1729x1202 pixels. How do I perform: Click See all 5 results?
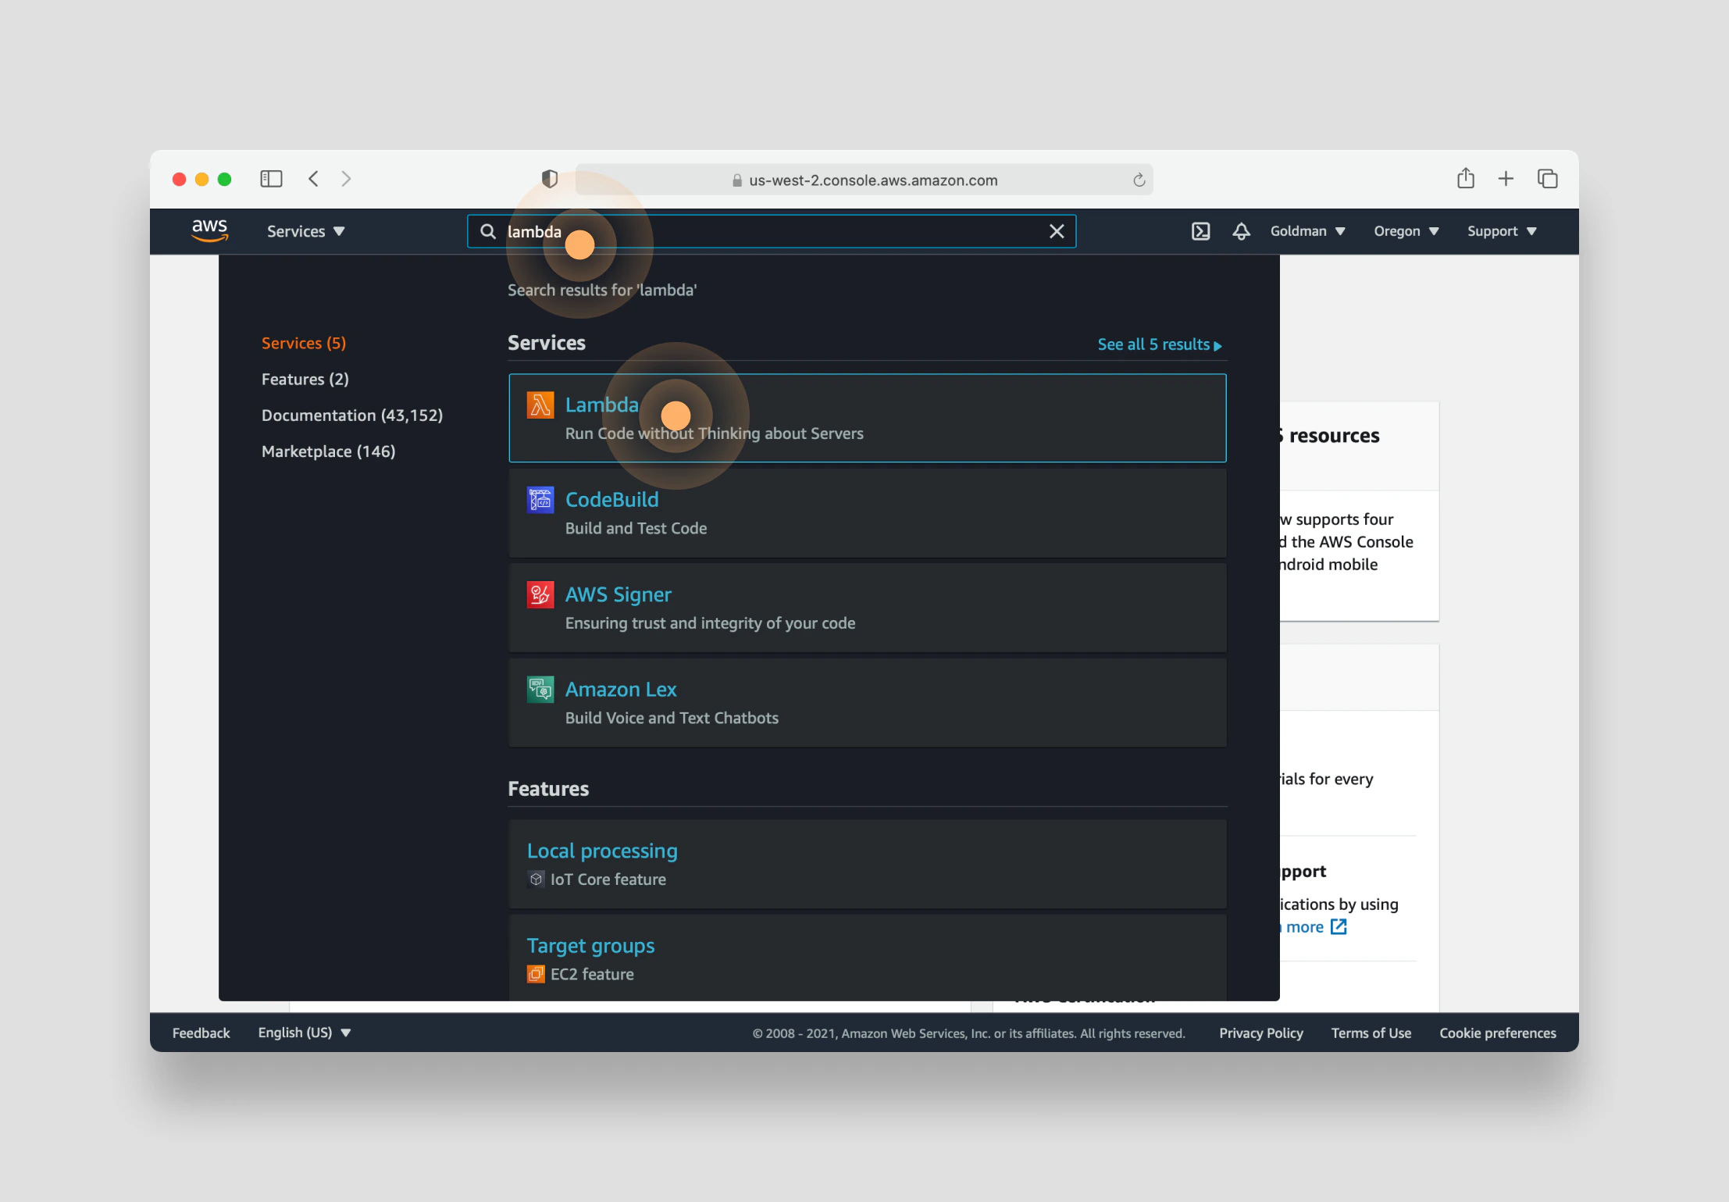click(x=1160, y=344)
